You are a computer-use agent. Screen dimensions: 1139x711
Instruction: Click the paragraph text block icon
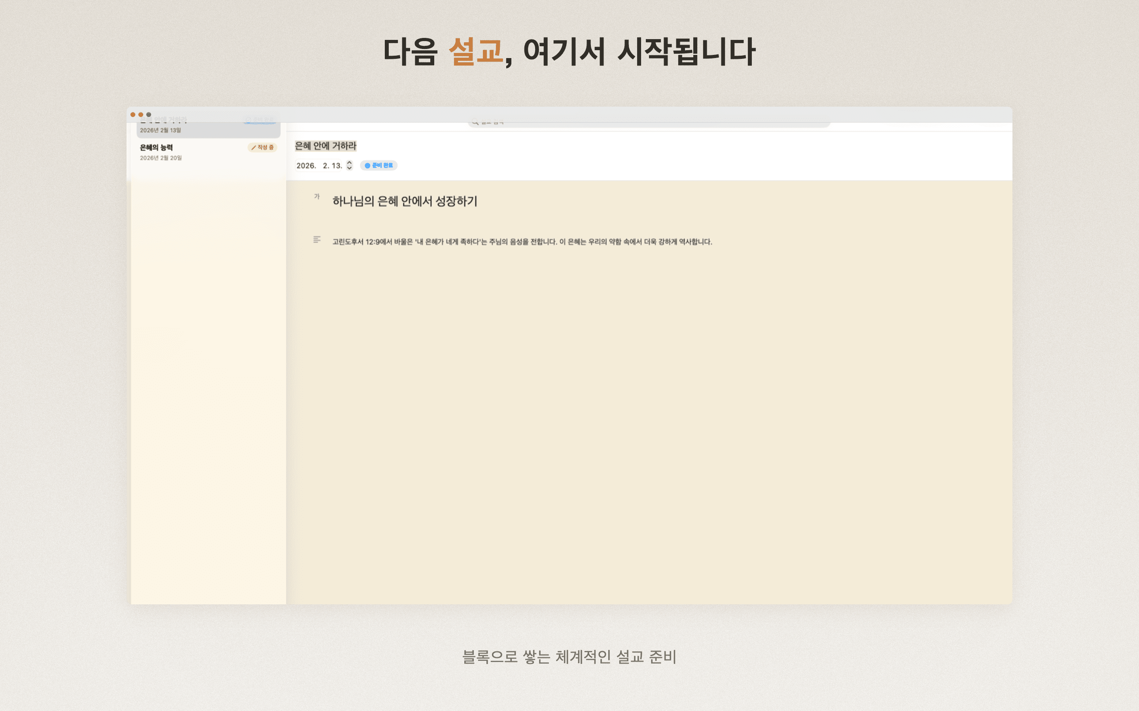[317, 240]
